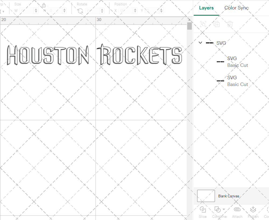Click the SVG group thumbnail
269x220 pixels.
[x=210, y=43]
